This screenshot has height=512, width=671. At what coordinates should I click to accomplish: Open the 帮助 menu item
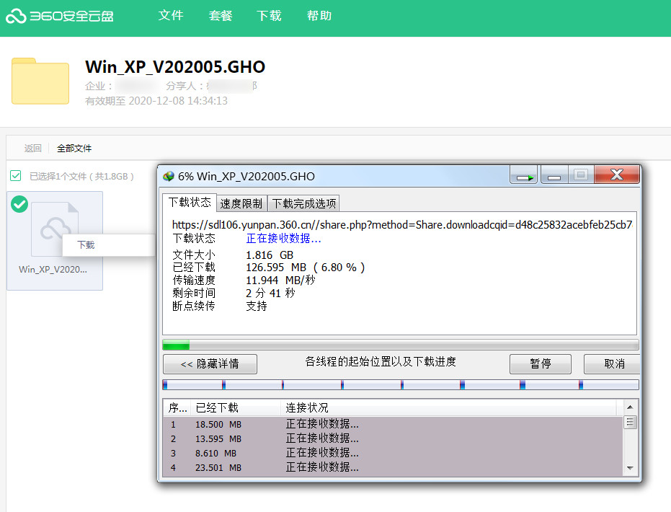click(319, 16)
